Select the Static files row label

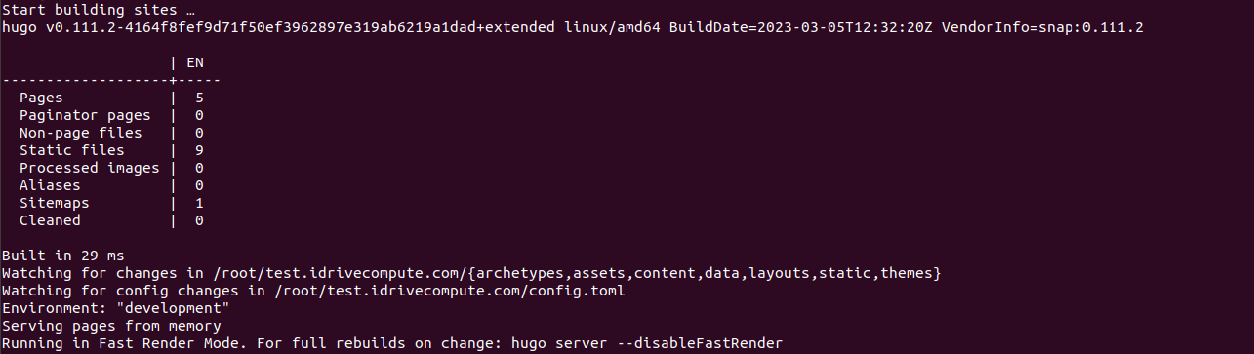(72, 150)
